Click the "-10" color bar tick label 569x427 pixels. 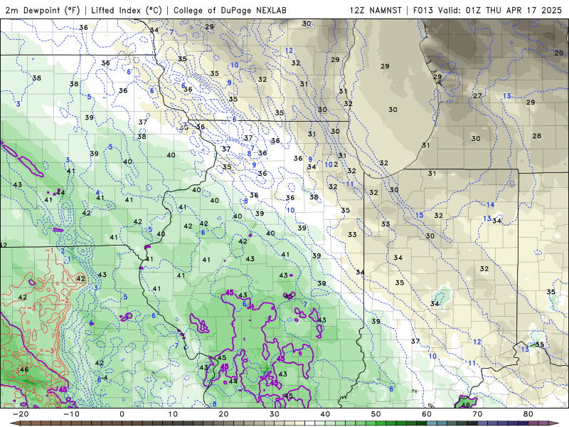pyautogui.click(x=71, y=414)
